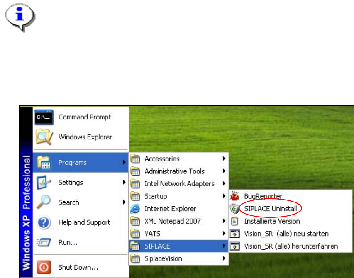Click the Vision_SR herunterfahren icon
354x278 pixels.
click(x=234, y=246)
